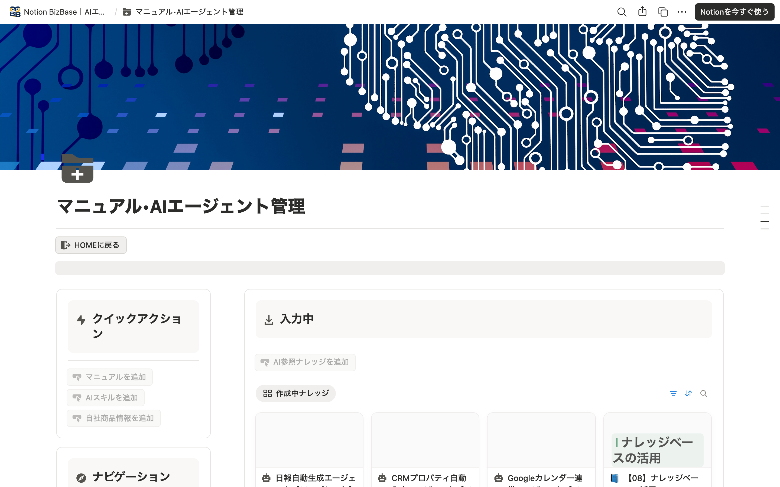
Task: Click the 自社商品情報を追加 button
Action: pos(113,418)
